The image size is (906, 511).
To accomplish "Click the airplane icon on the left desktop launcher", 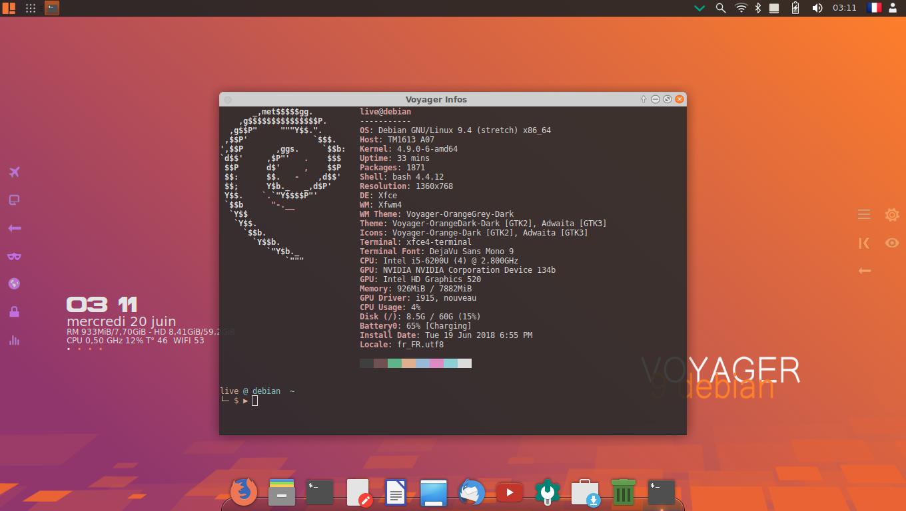I will 14,172.
